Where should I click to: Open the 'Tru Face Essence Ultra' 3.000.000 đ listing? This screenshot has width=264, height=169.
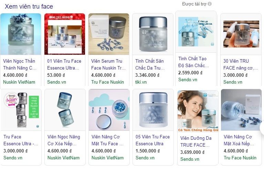click(21, 140)
